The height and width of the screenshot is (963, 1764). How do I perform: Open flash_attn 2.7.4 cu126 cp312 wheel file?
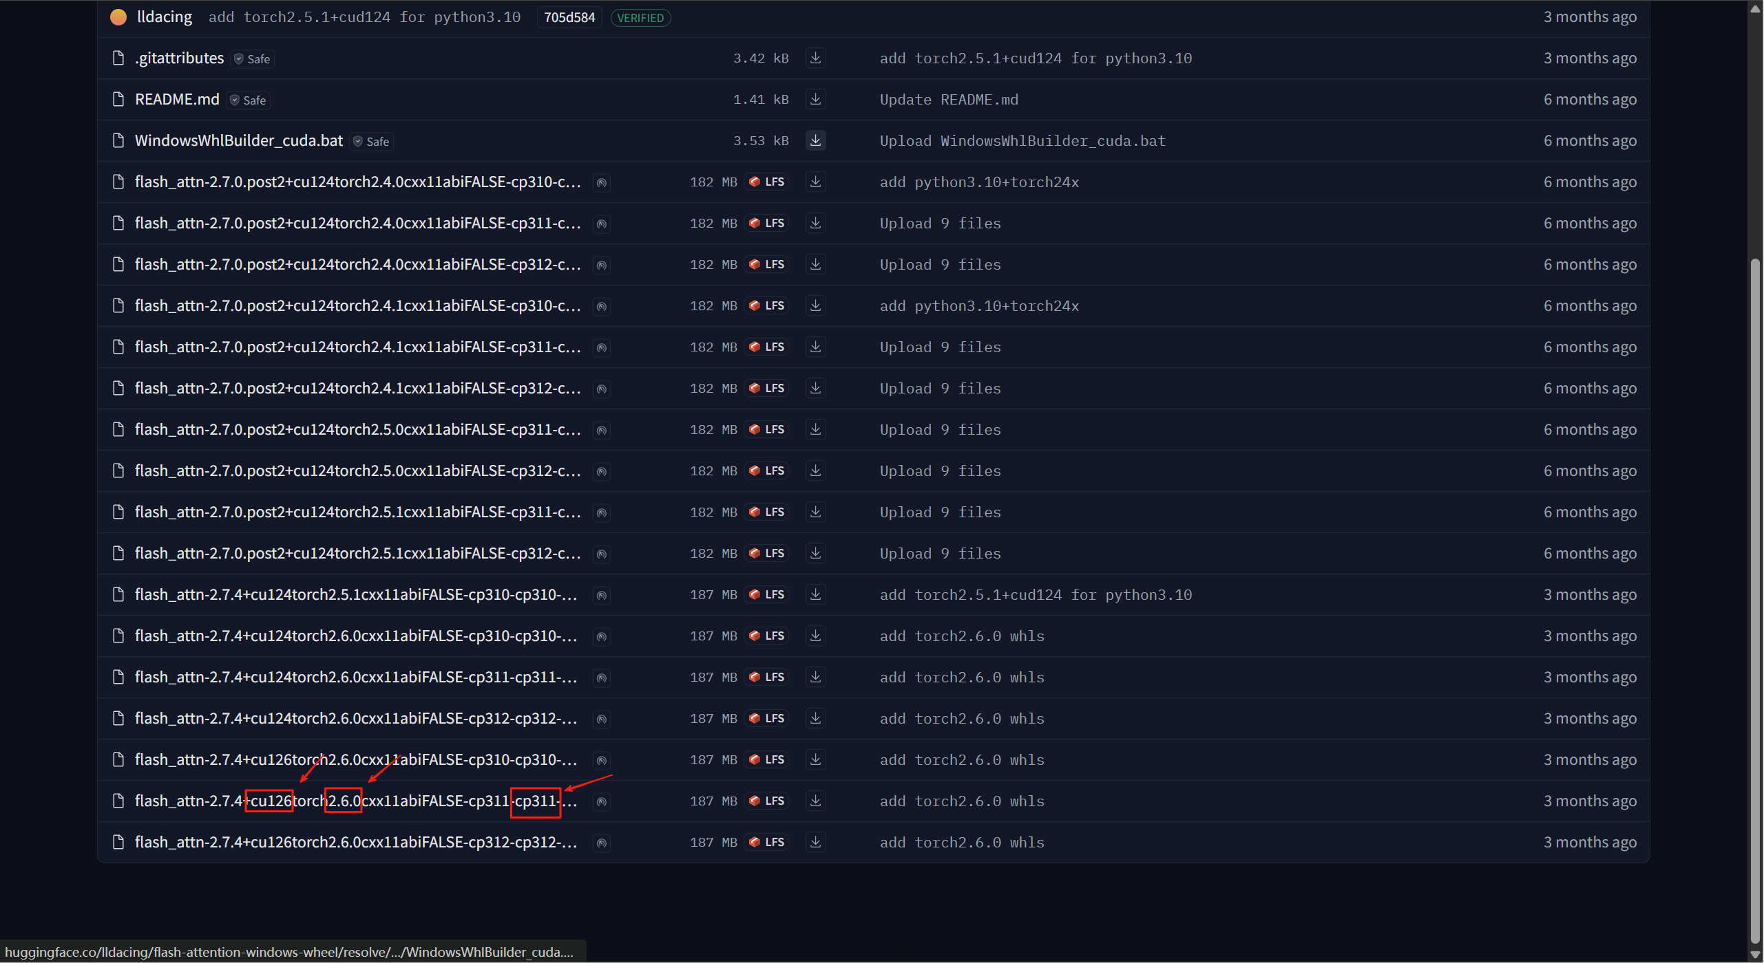[x=355, y=842]
